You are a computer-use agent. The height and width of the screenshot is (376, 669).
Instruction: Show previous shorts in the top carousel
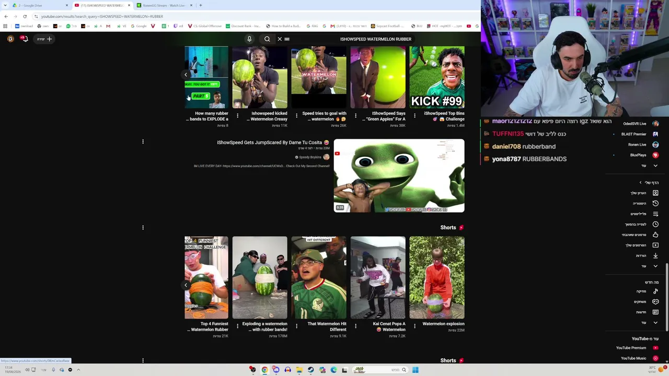pyautogui.click(x=186, y=75)
